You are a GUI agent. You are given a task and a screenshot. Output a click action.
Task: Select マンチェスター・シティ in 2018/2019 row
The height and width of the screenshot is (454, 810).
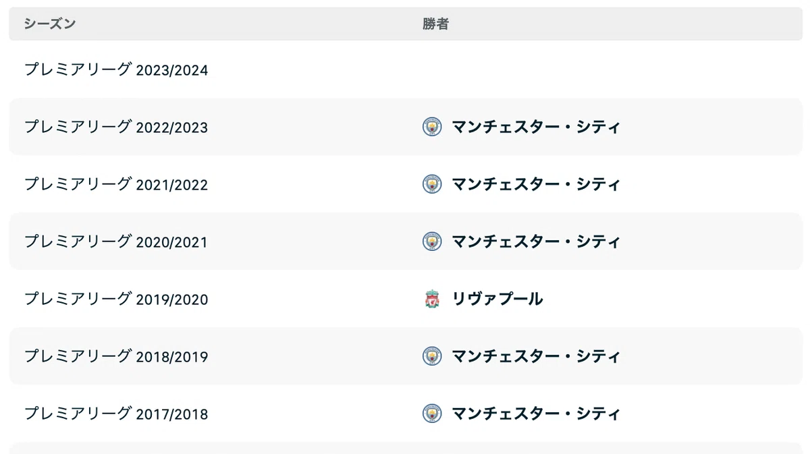[536, 356]
